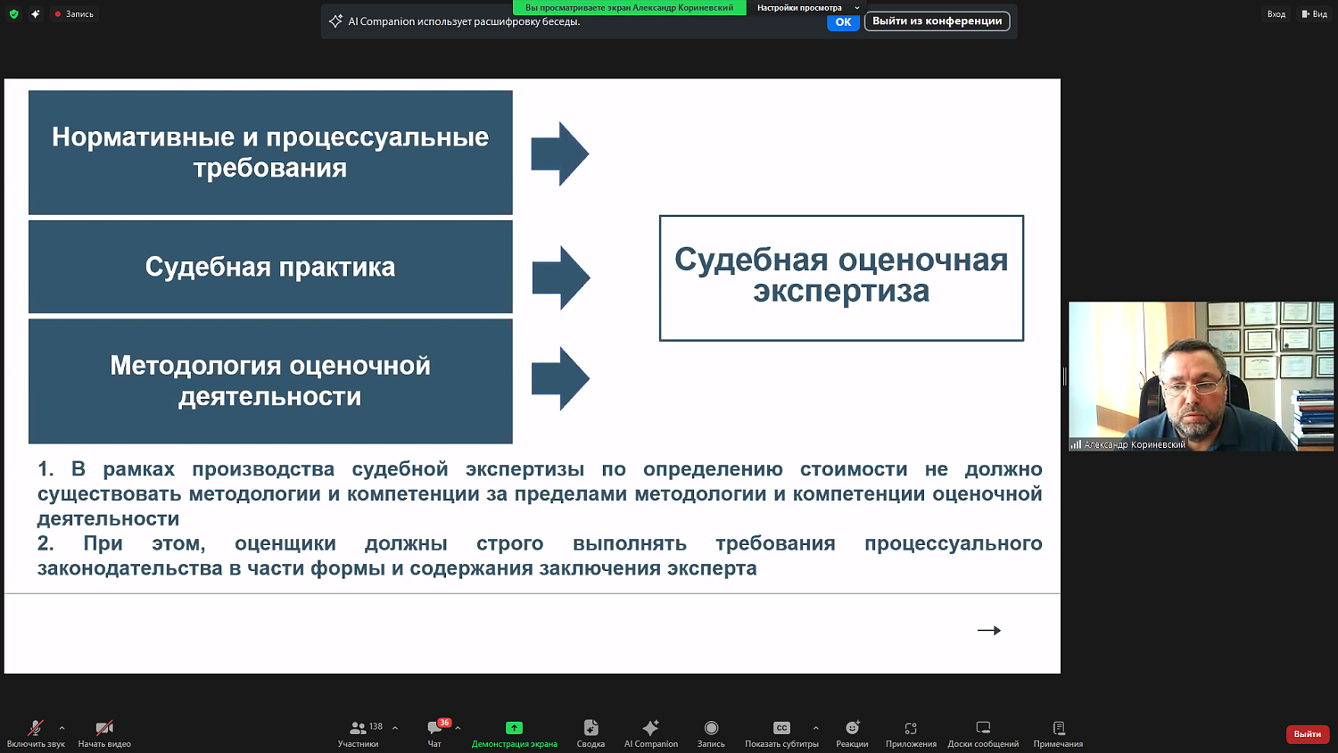
Task: Click Выйти из конференции to leave meeting
Action: click(936, 20)
